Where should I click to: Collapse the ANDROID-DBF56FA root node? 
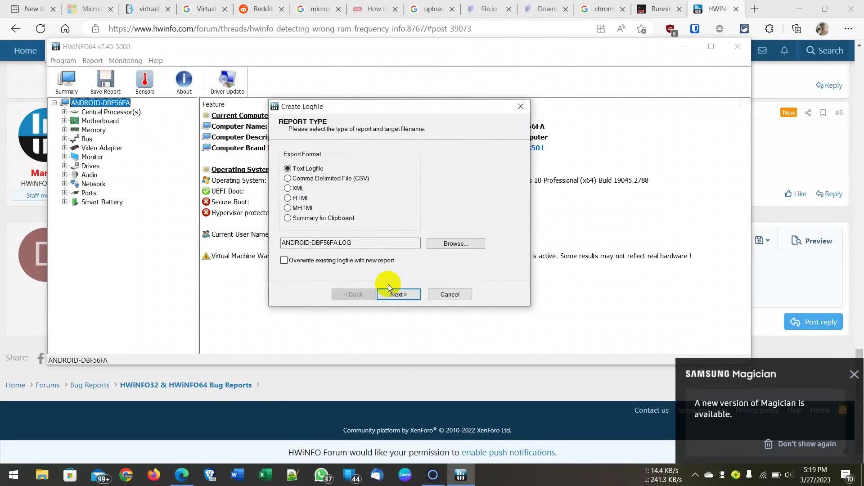(54, 103)
